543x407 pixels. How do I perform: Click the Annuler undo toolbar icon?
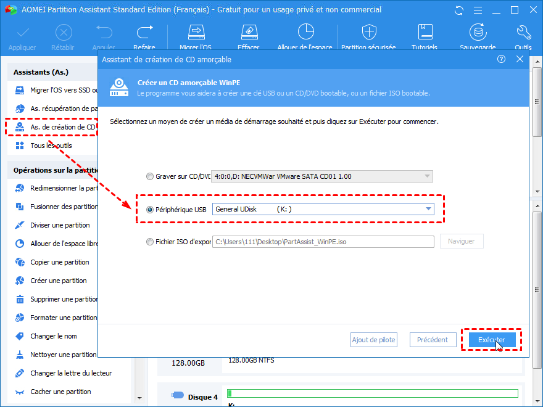tap(104, 32)
